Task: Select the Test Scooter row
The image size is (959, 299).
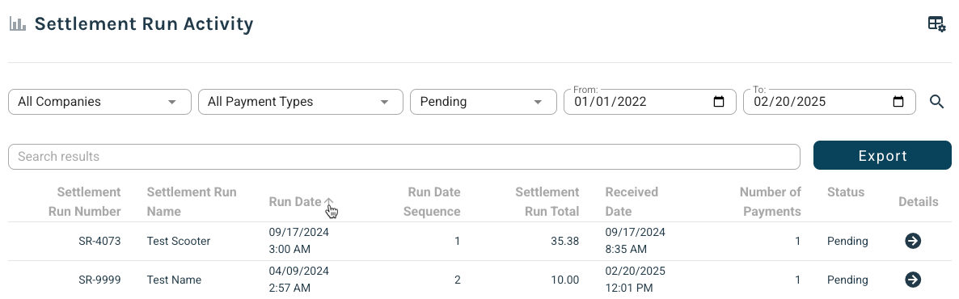Action: 479,241
